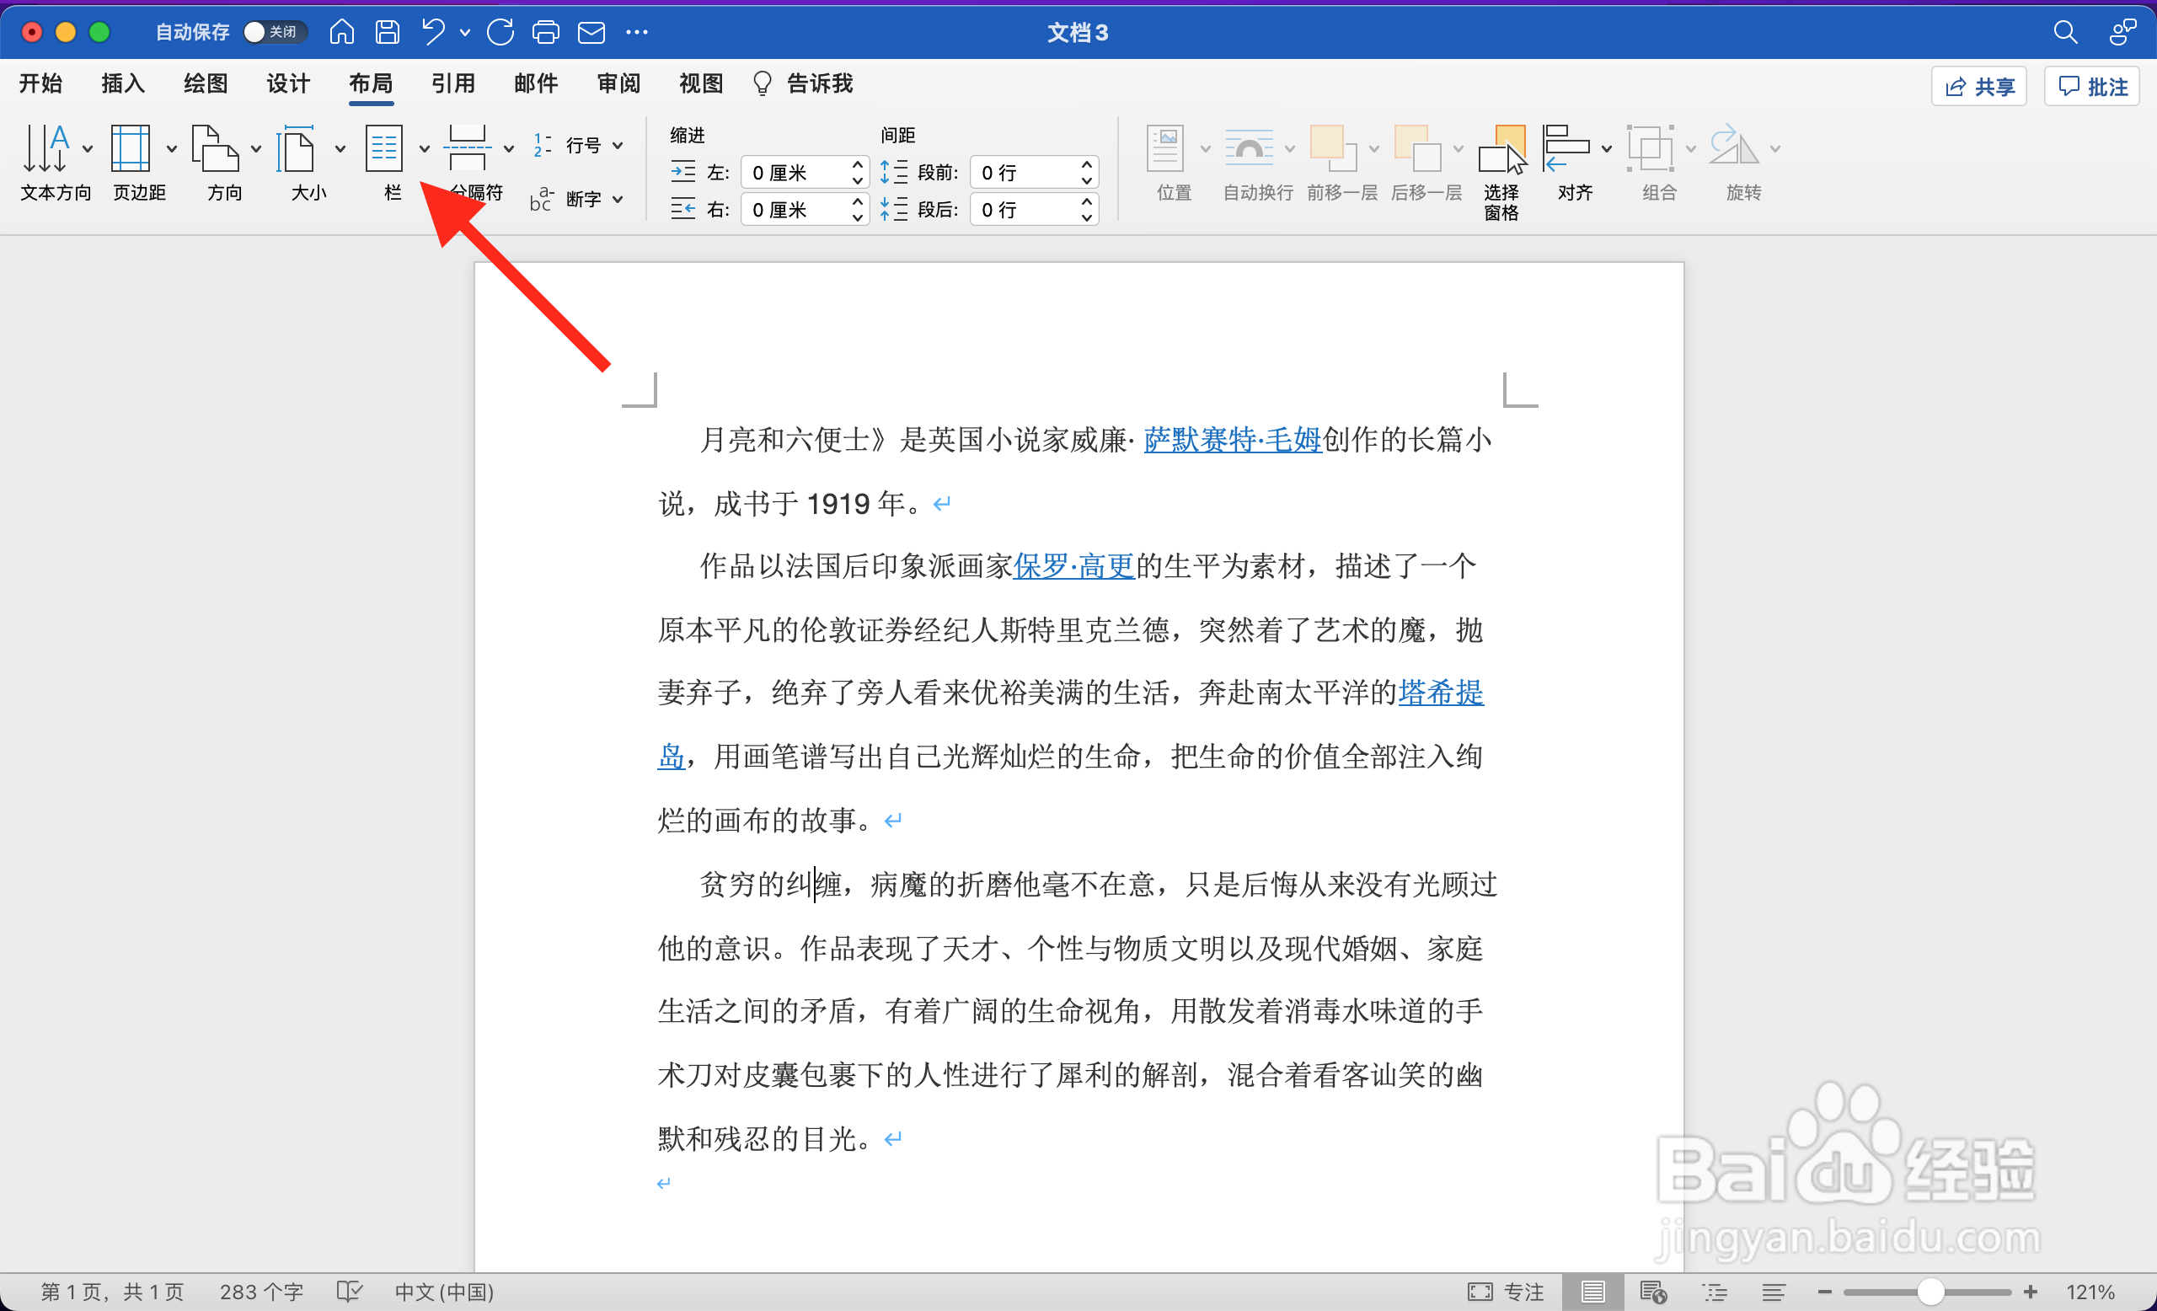Image resolution: width=2157 pixels, height=1311 pixels.
Task: Enable Focus (专注) mode
Action: tap(1506, 1292)
